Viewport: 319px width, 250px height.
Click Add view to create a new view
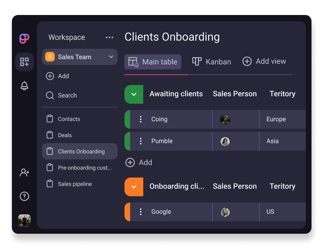pos(264,61)
